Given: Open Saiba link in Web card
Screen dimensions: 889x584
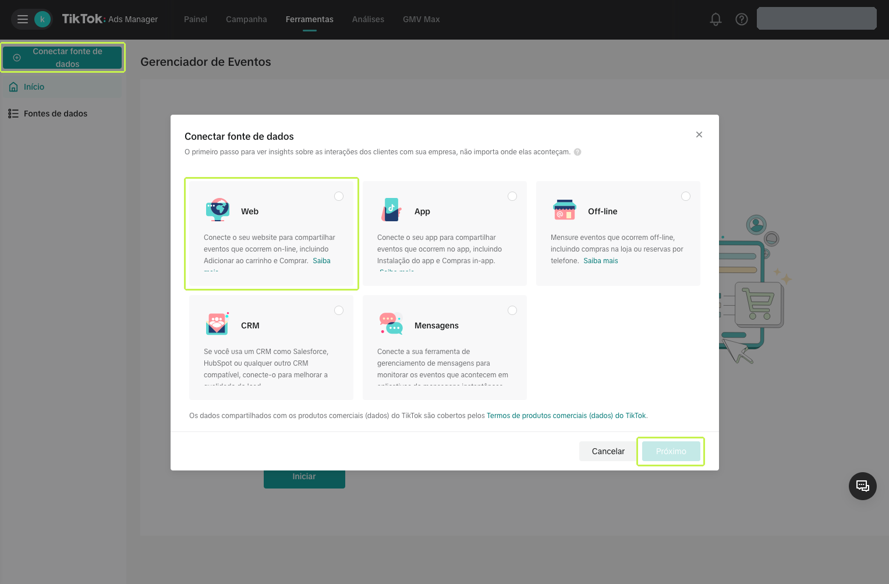Looking at the screenshot, I should tap(321, 261).
